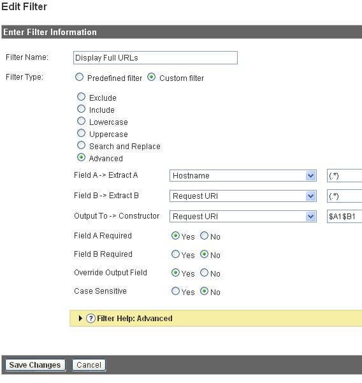Open the Output To Request URI dropdown

pos(243,216)
